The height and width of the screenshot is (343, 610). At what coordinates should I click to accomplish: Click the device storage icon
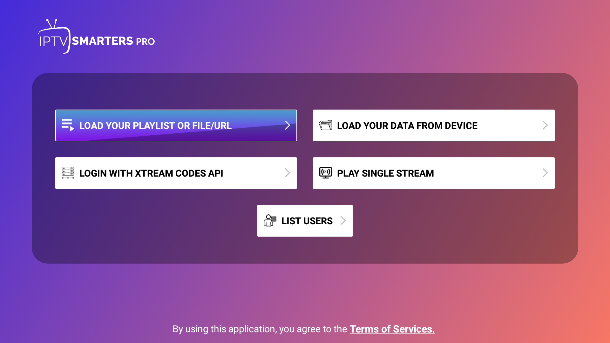326,125
